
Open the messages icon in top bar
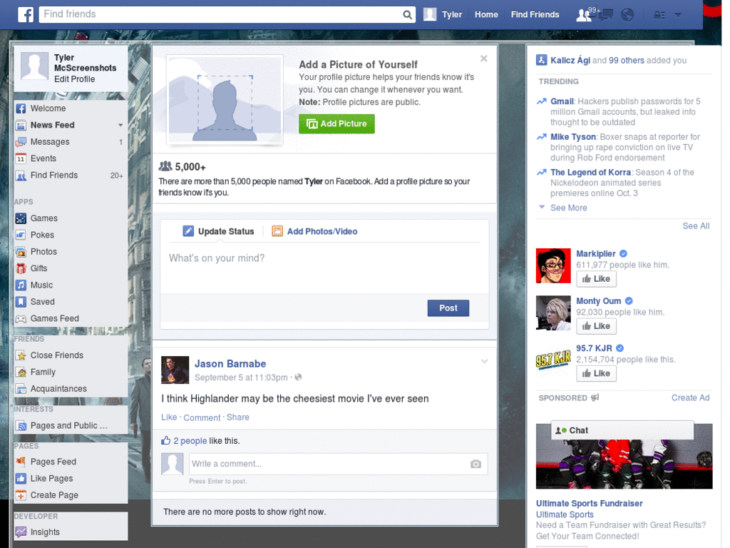tap(606, 15)
